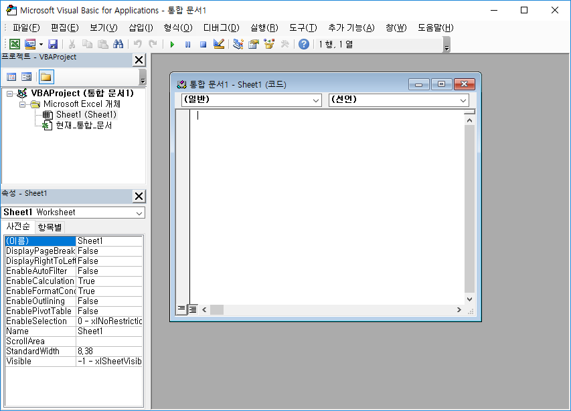
Task: Click View Code icon in project pane
Action: click(11, 77)
